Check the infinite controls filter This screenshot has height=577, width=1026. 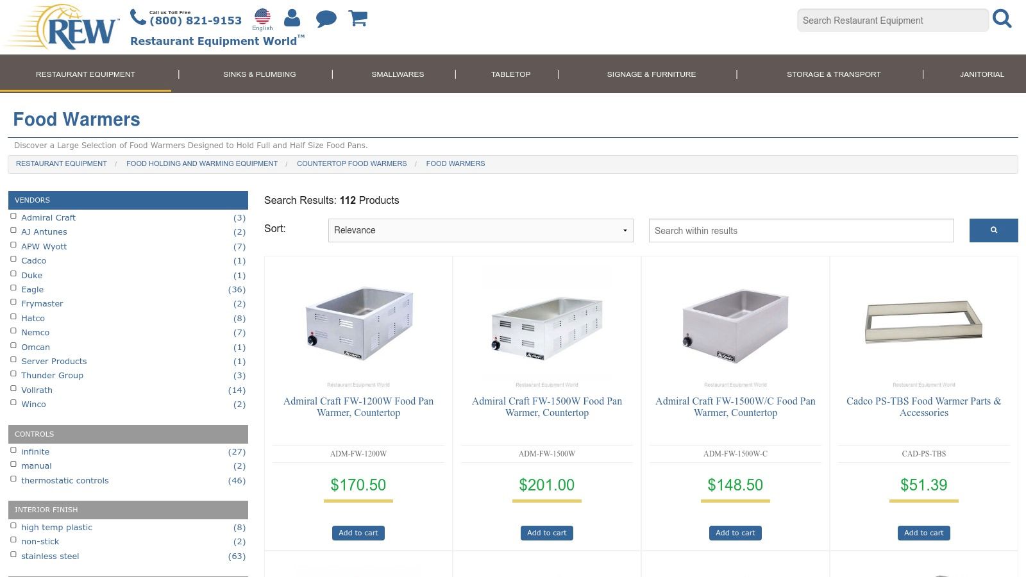point(13,450)
